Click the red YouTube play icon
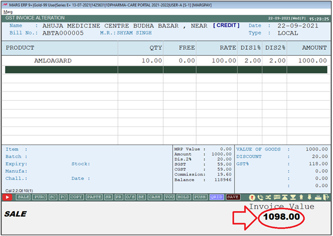 point(7,197)
